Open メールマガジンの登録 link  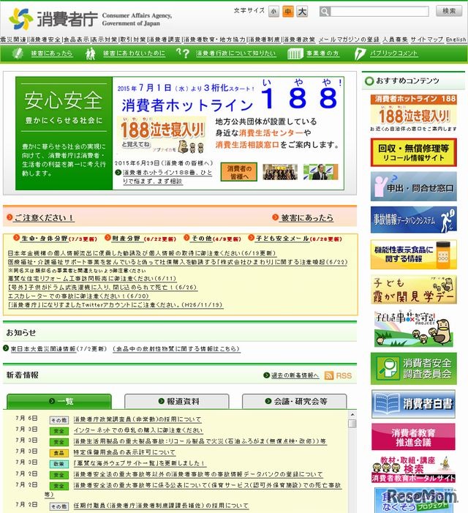point(349,40)
